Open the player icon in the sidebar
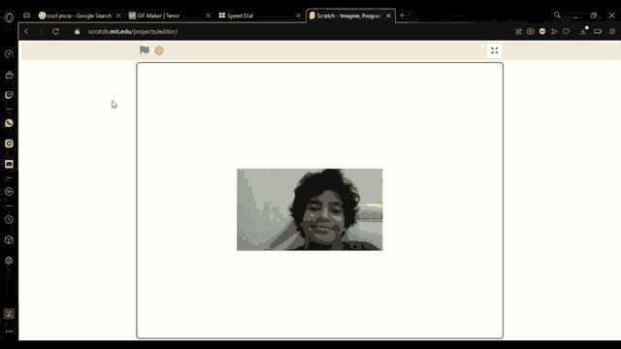 (x=9, y=192)
